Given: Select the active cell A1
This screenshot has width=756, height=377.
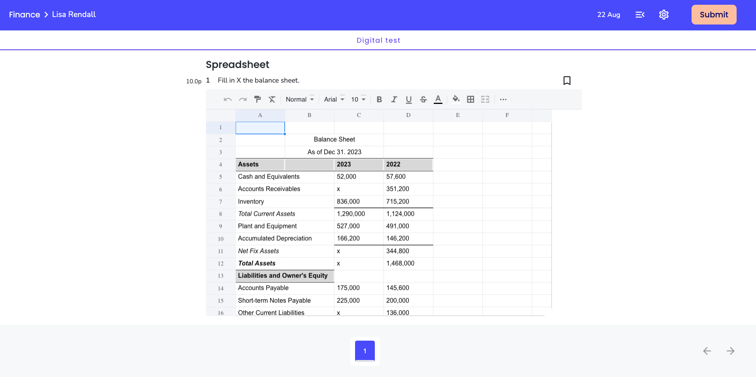Looking at the screenshot, I should (x=260, y=128).
